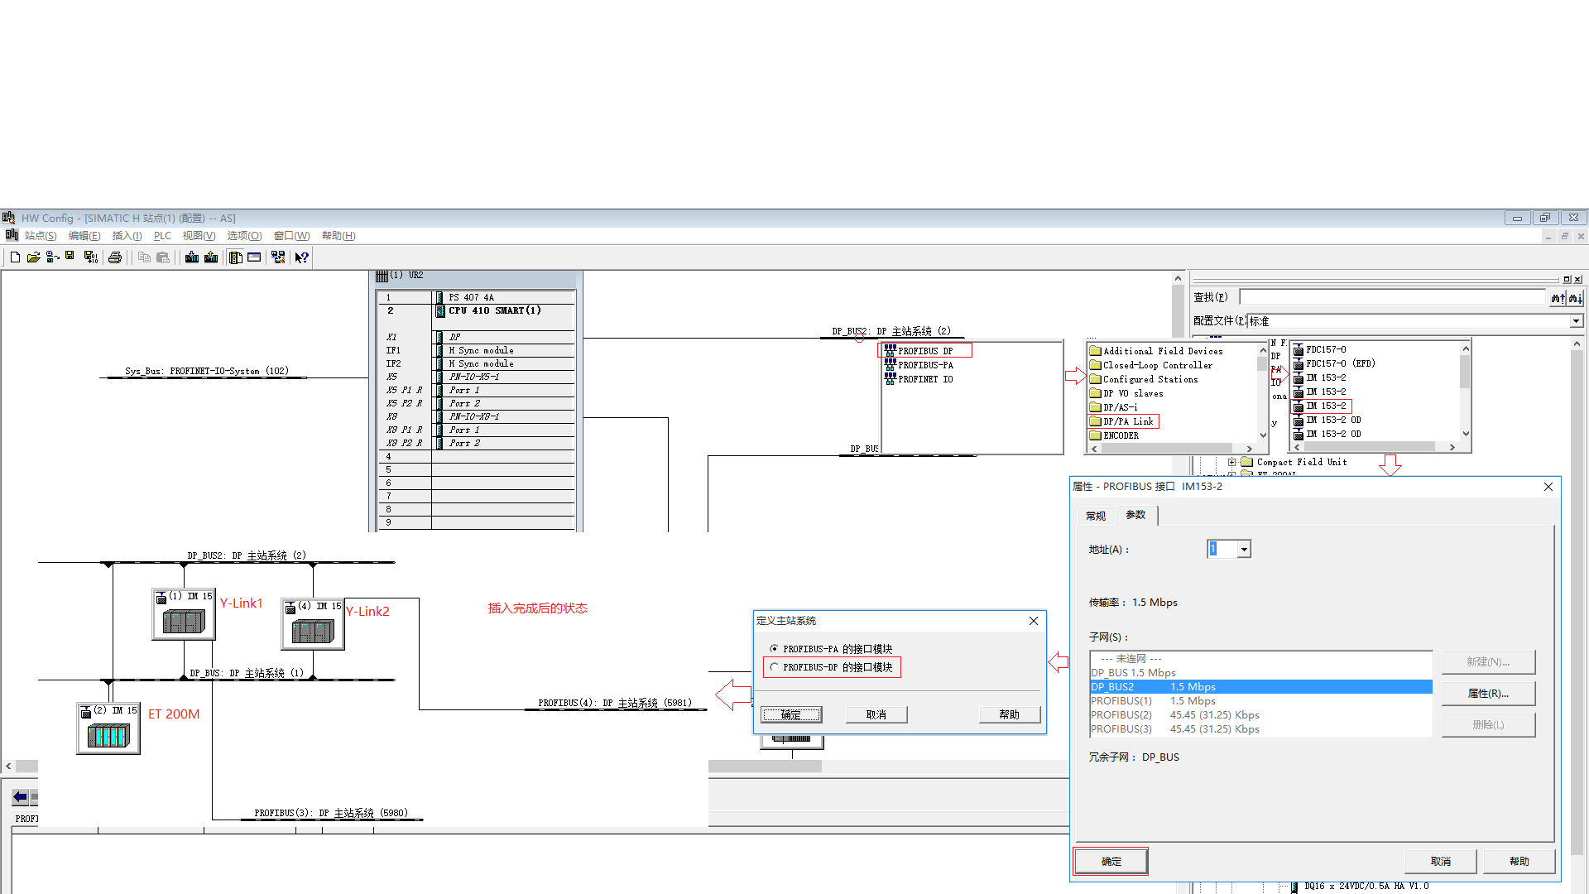The image size is (1589, 894).
Task: Click the context Help pointer icon
Action: click(x=302, y=257)
